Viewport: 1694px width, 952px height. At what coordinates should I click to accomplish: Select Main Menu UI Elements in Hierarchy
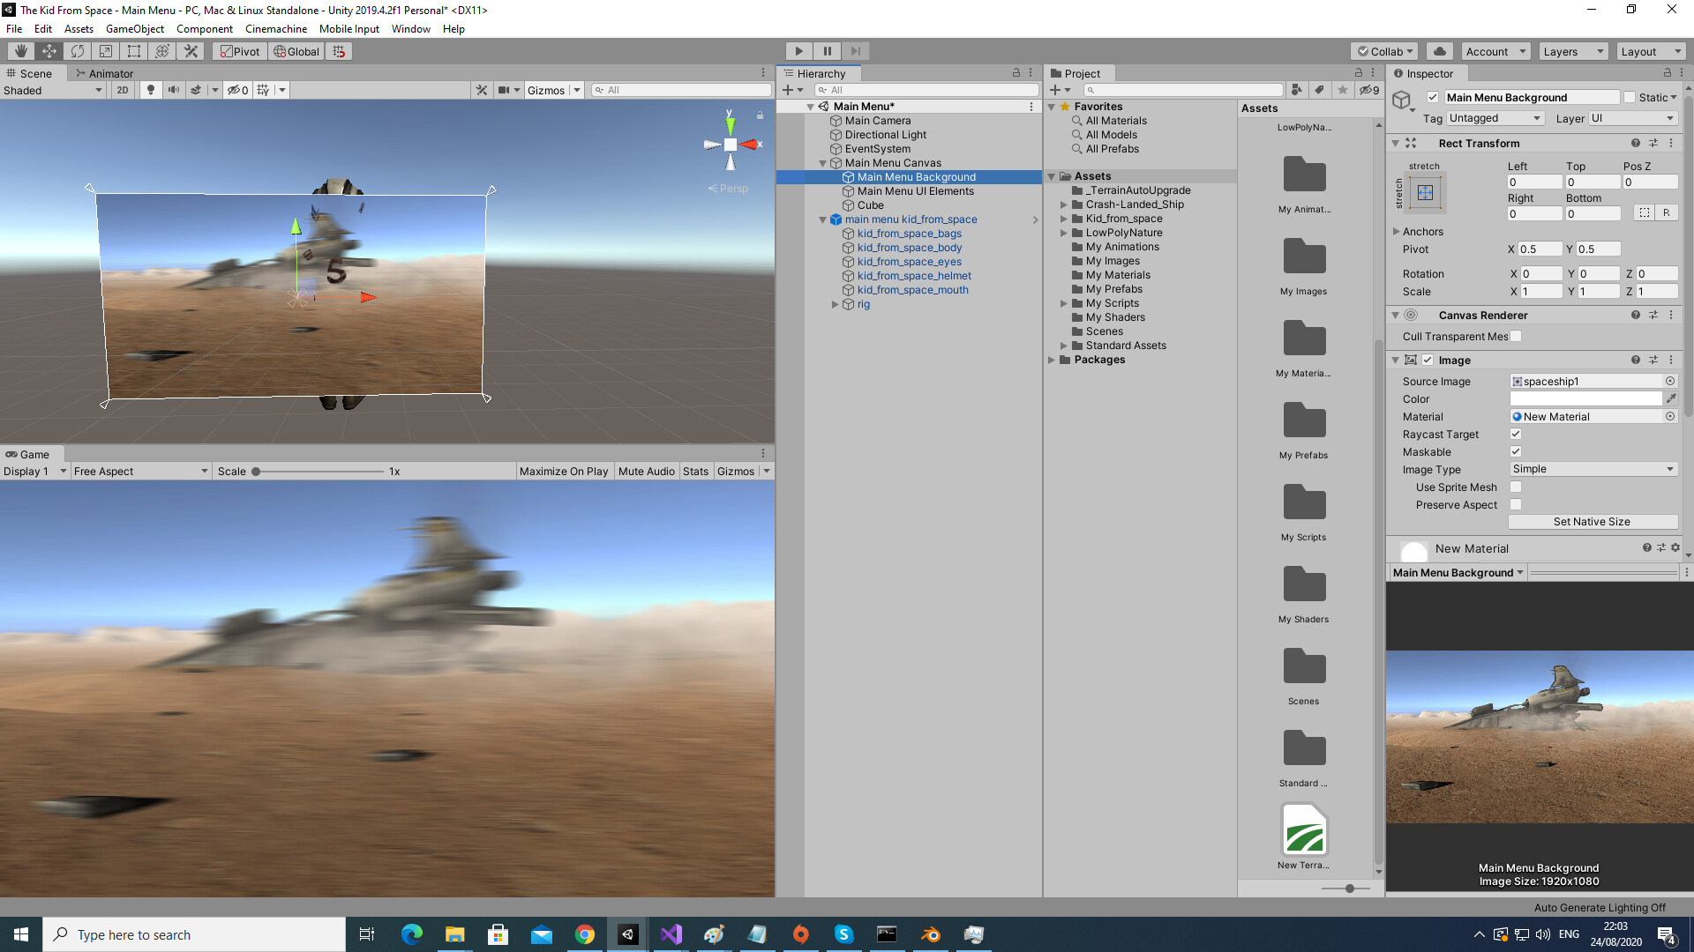point(915,191)
